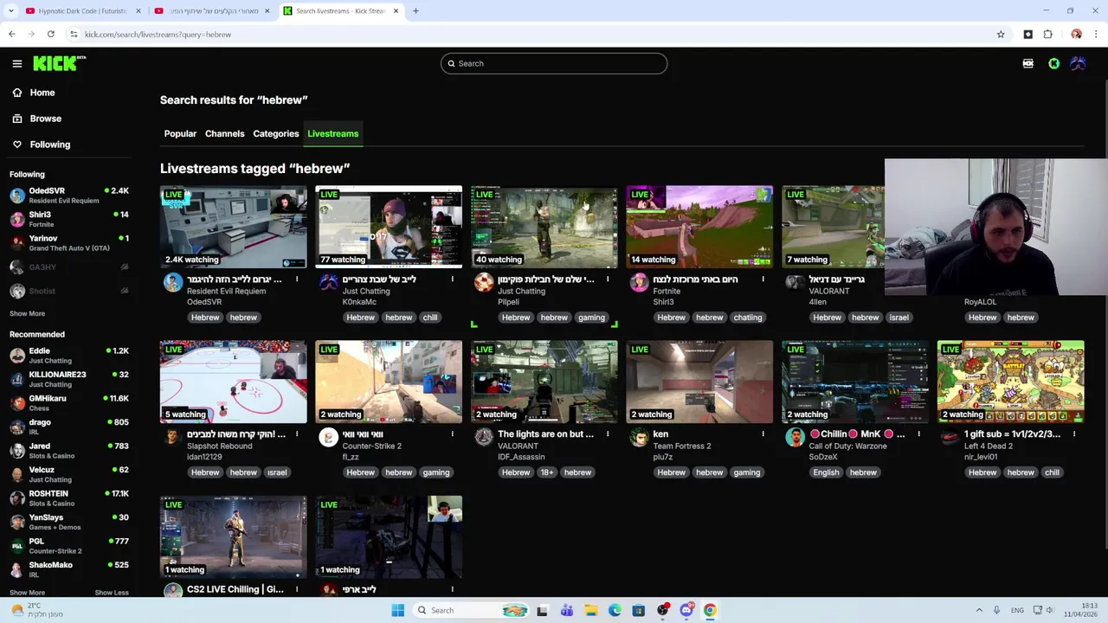Open options menu for IDF_Assassin stream card
The image size is (1108, 623).
(608, 434)
